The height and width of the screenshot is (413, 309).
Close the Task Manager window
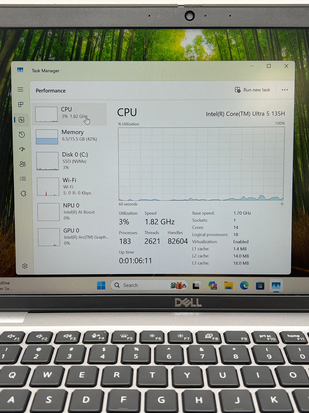pos(286,66)
